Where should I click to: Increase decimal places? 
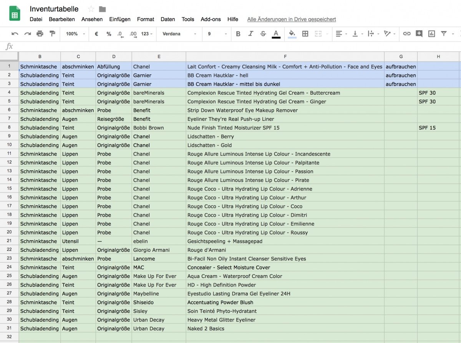tap(133, 34)
